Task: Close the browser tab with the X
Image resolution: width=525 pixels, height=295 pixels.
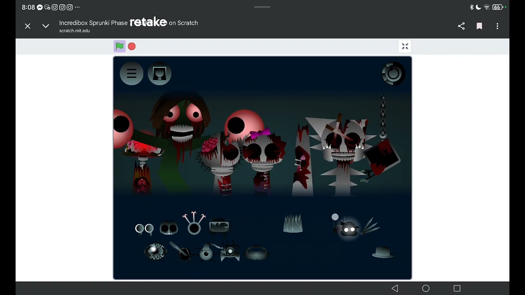Action: [27, 26]
